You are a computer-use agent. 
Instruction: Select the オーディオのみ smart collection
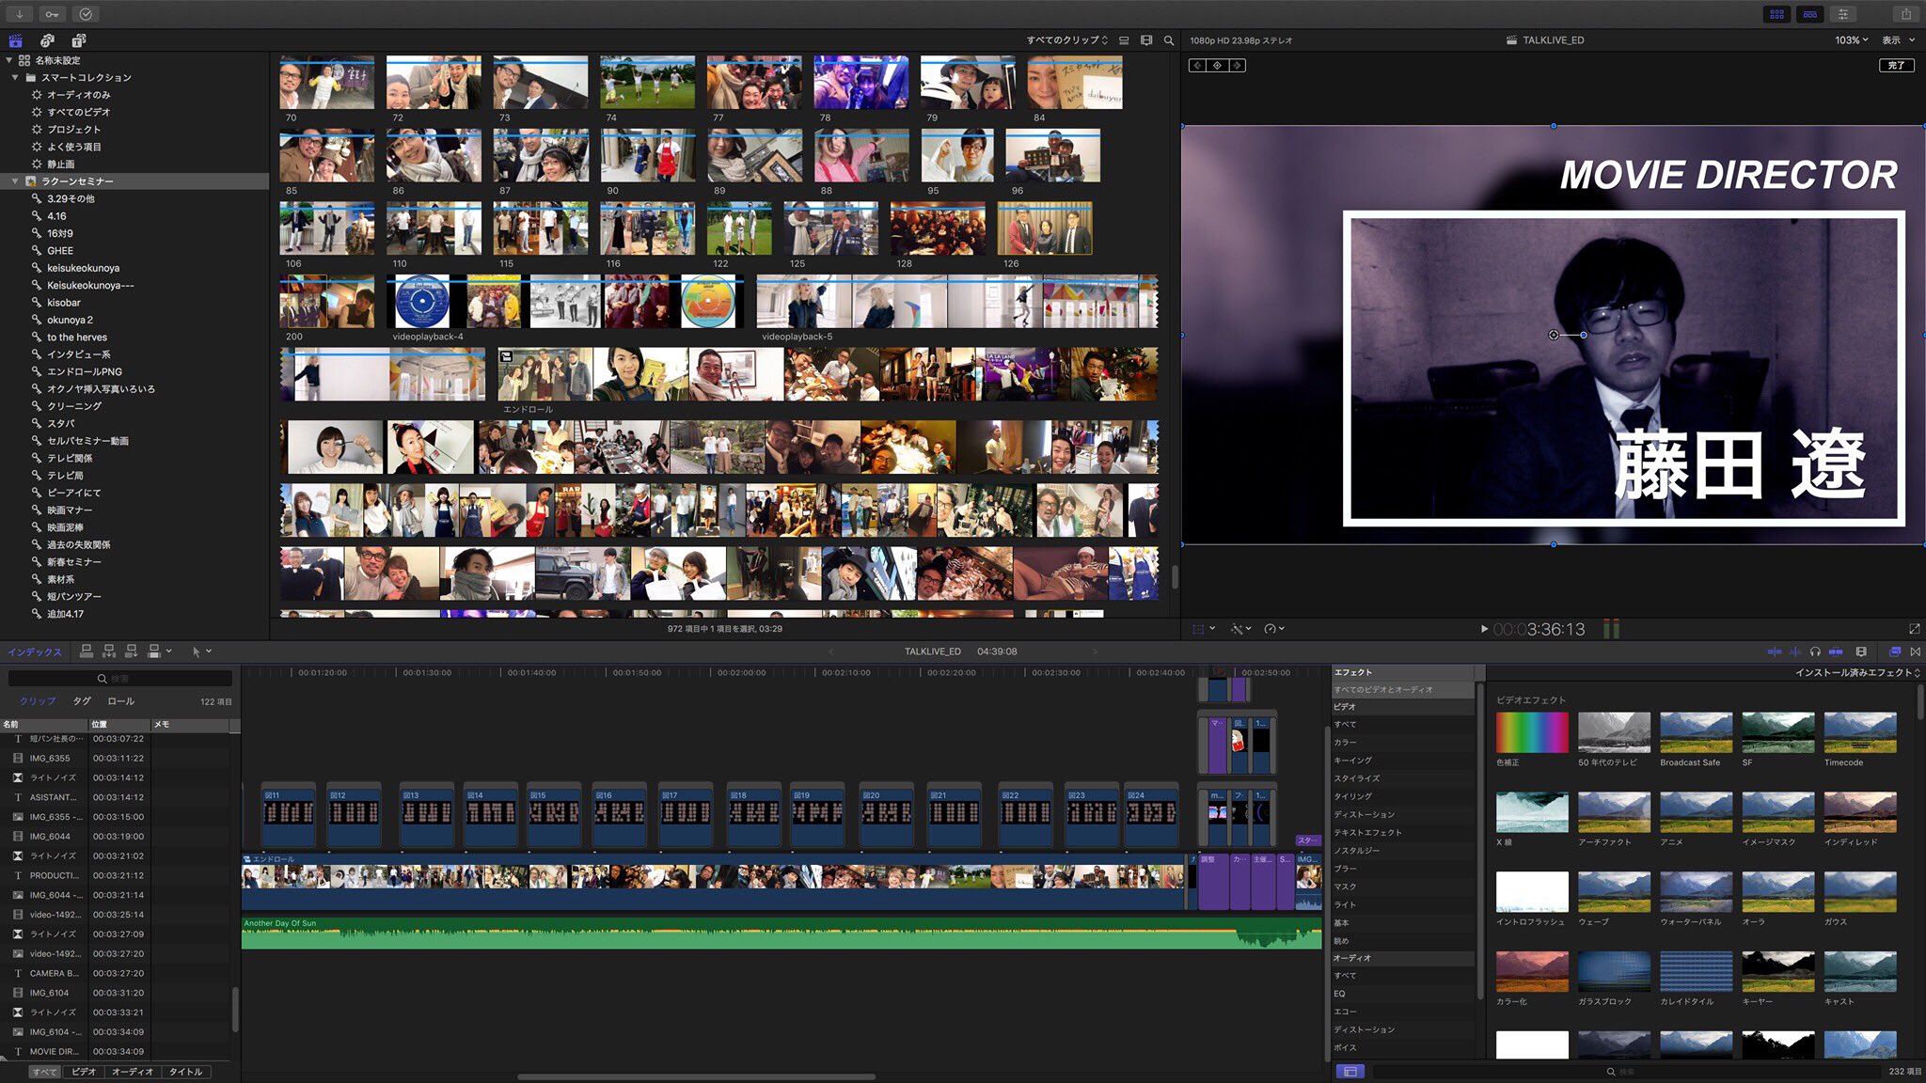click(79, 95)
